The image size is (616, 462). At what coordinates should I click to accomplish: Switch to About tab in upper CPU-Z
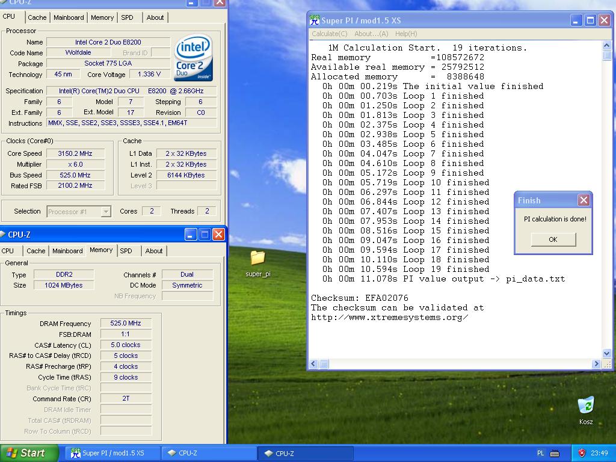(155, 17)
